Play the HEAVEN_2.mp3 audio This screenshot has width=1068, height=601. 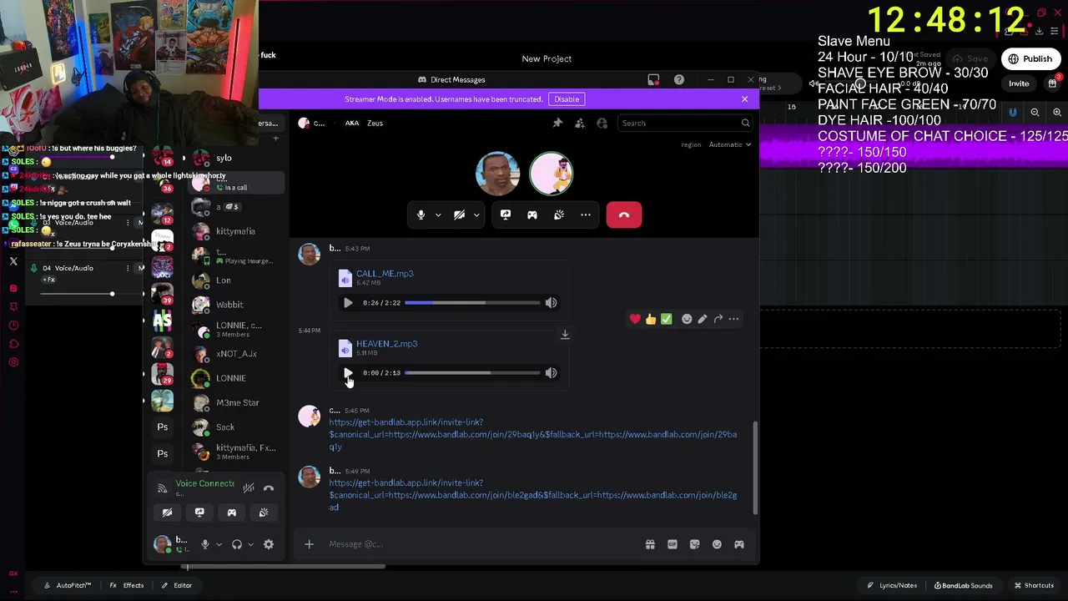348,373
